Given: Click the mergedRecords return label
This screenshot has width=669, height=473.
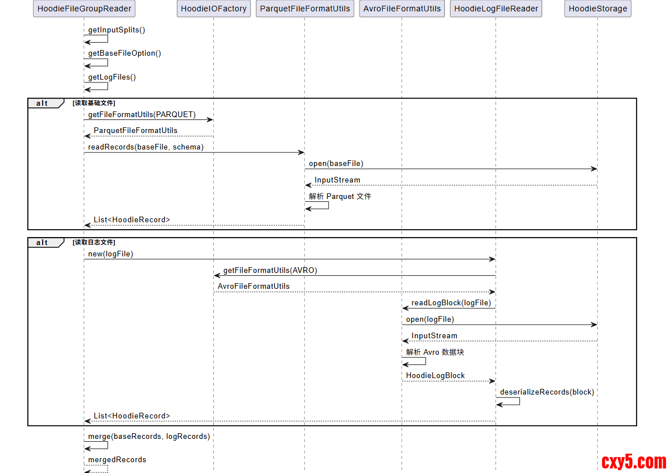Looking at the screenshot, I should (x=117, y=460).
